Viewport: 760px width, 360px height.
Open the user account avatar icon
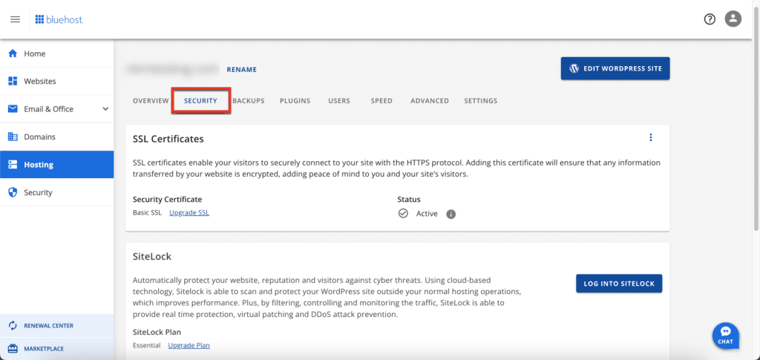[733, 19]
